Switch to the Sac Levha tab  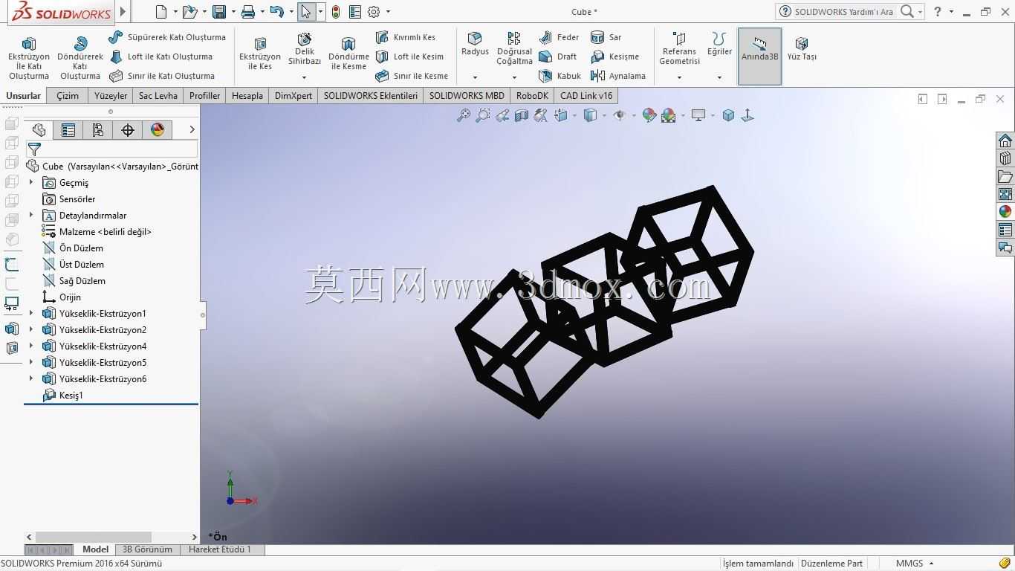(x=158, y=95)
